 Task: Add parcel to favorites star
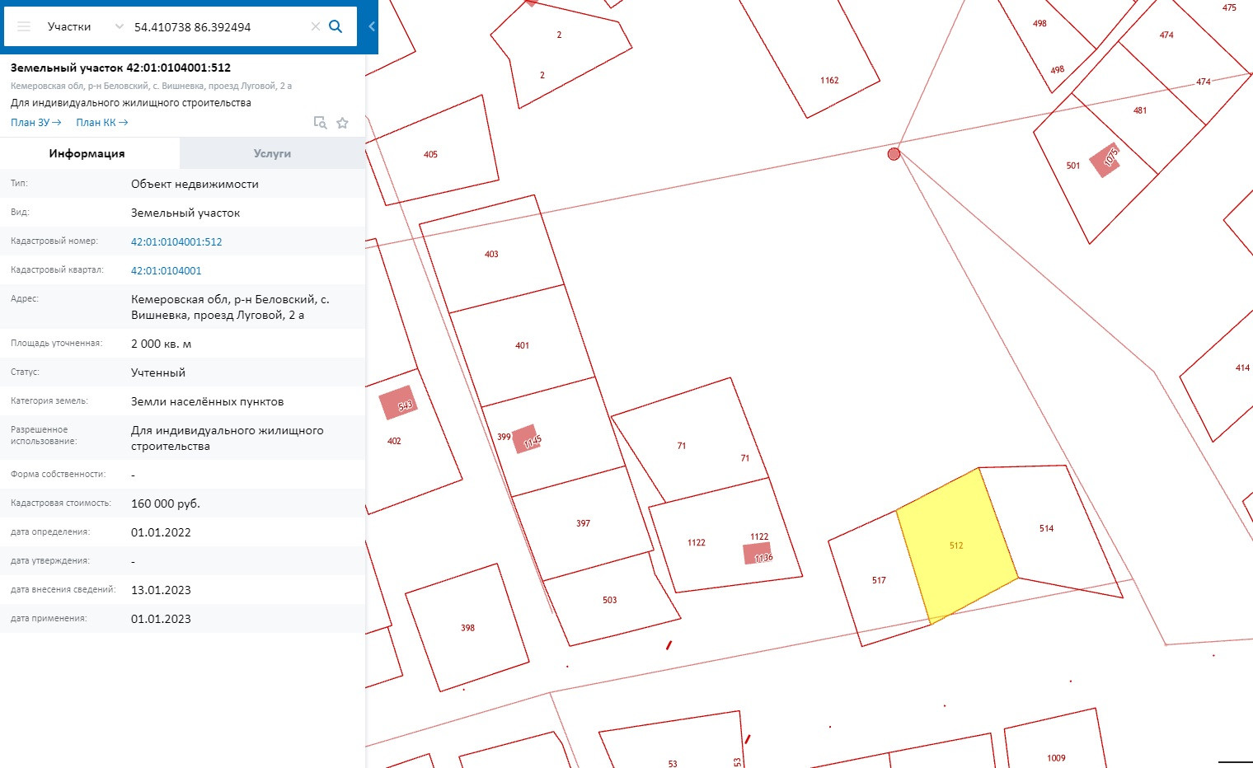pyautogui.click(x=342, y=123)
